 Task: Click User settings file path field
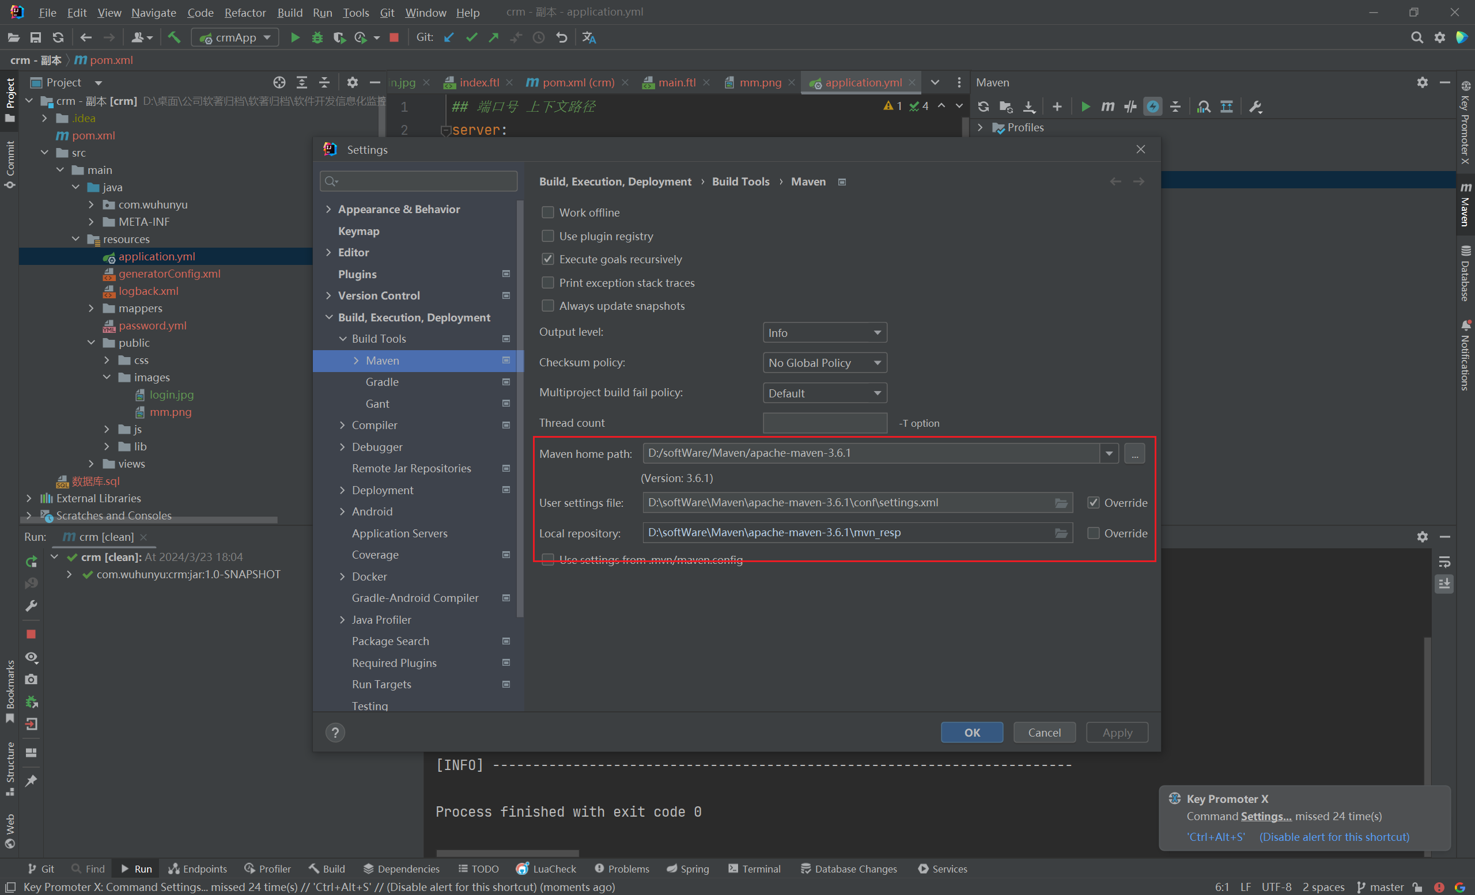pos(857,503)
